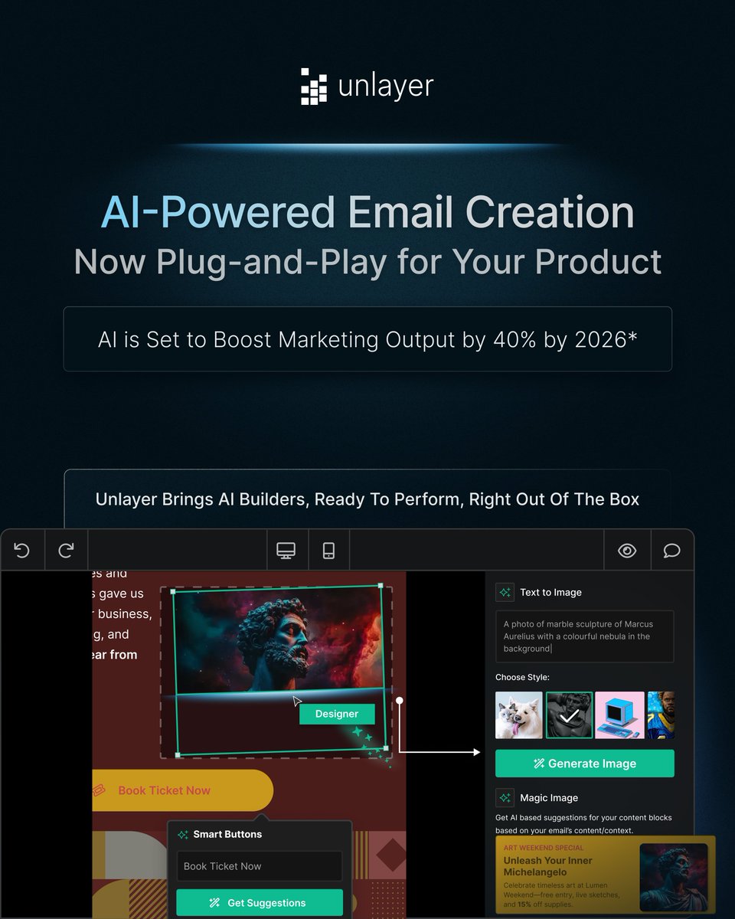The image size is (735, 919).
Task: Click the 'ART WEEKEND SPECIAL' label
Action: (x=544, y=848)
